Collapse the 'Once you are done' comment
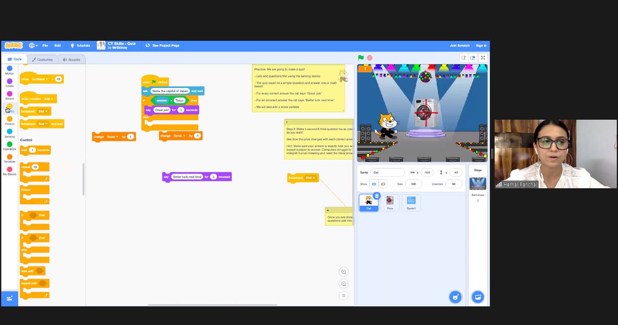Viewport: 618px width, 325px height. (x=328, y=210)
